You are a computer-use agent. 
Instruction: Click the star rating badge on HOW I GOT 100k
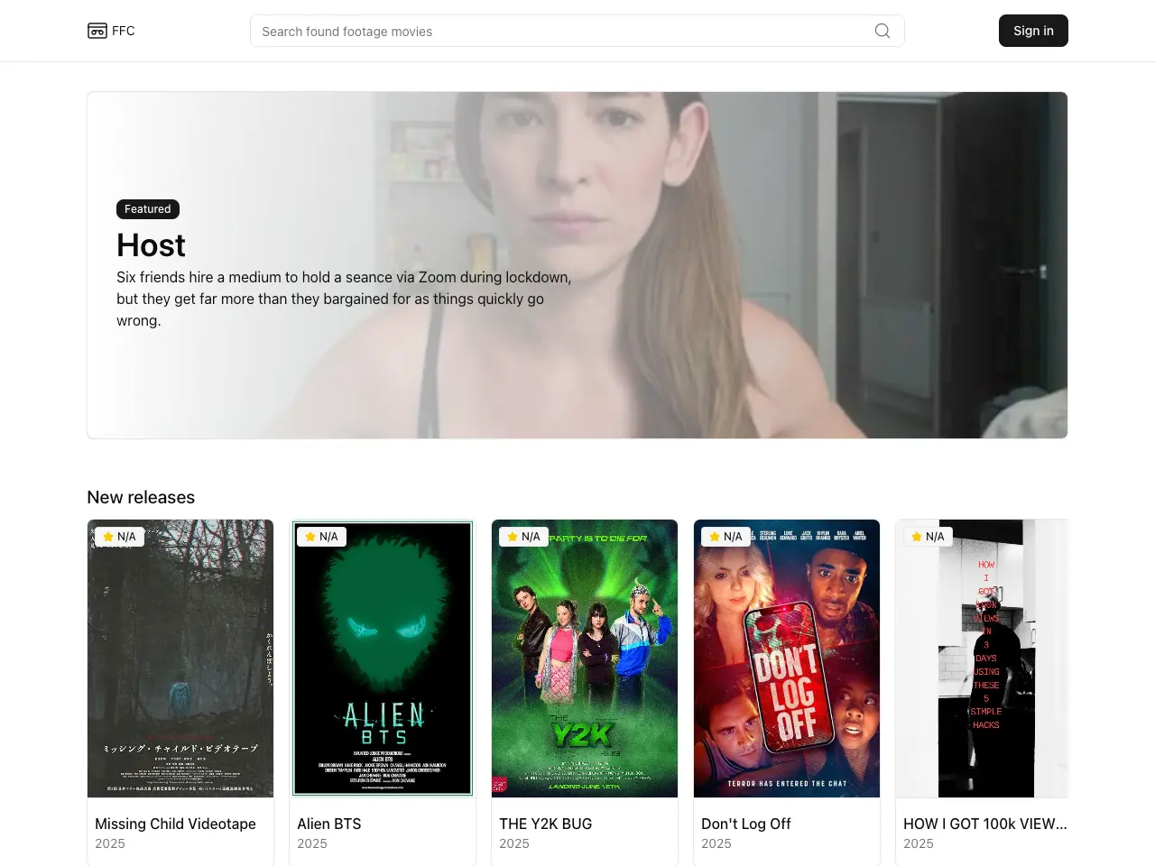click(928, 537)
